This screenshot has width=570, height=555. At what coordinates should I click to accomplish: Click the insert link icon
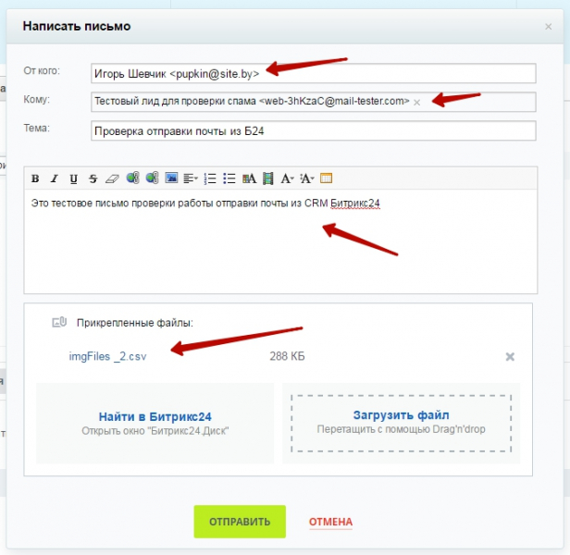[132, 179]
